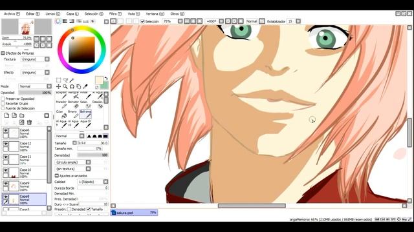Select the Eyedropper color picker tool

pos(85,86)
